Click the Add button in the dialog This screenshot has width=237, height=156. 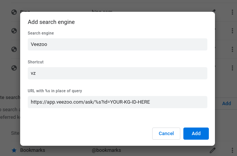point(196,134)
